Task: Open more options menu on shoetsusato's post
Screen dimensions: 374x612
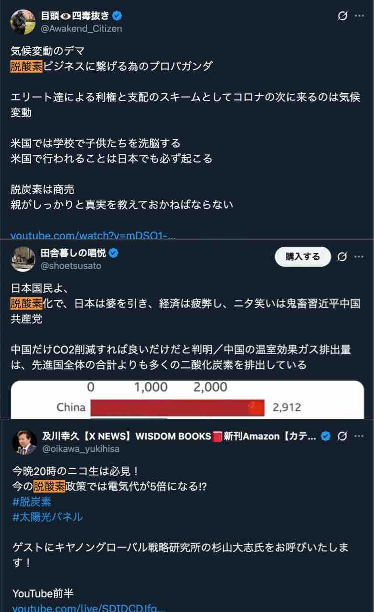Action: point(359,257)
